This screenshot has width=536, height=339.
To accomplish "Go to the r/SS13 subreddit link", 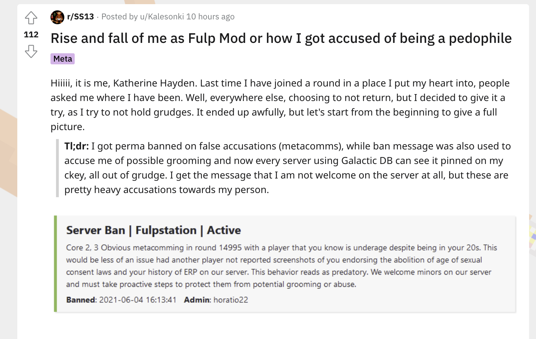I will pos(81,17).
